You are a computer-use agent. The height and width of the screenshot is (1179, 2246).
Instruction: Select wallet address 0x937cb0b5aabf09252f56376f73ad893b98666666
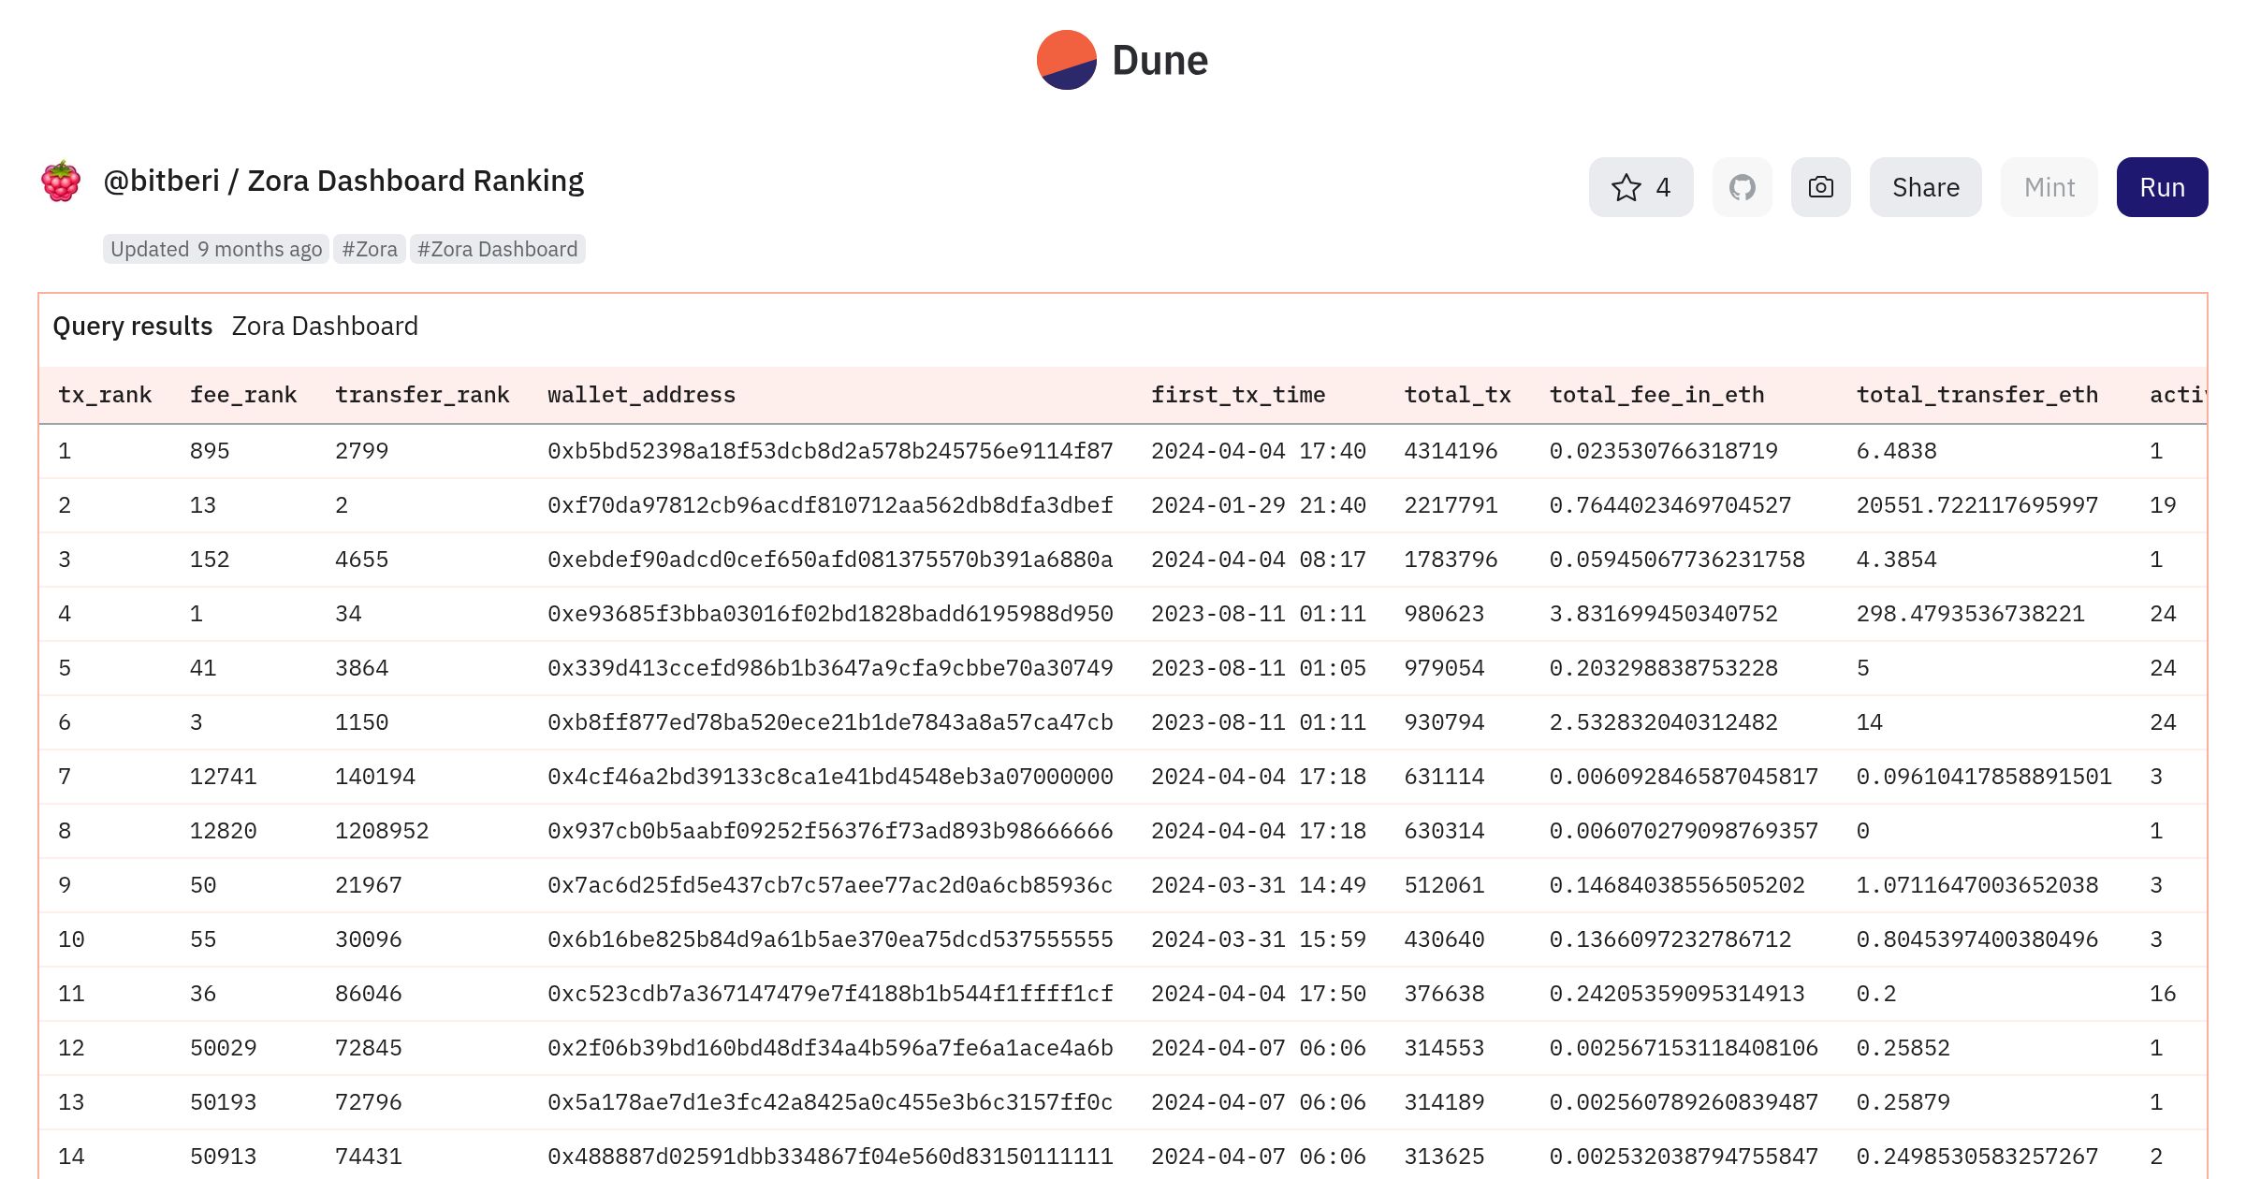[830, 831]
